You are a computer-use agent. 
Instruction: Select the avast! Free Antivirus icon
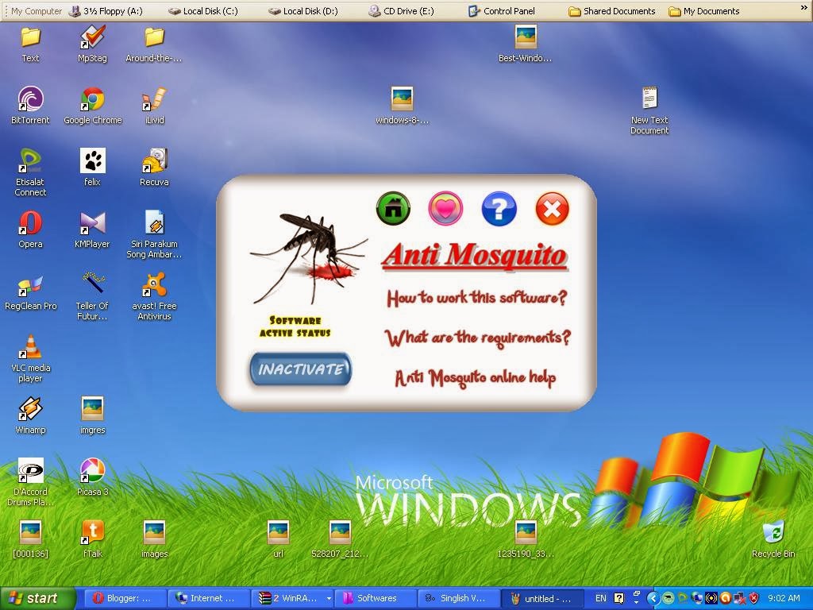pyautogui.click(x=154, y=296)
